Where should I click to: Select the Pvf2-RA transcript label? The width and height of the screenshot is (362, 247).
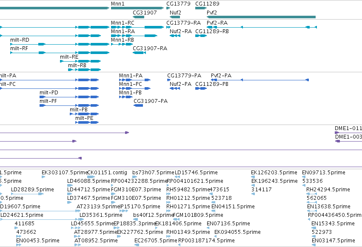pyautogui.click(x=217, y=23)
